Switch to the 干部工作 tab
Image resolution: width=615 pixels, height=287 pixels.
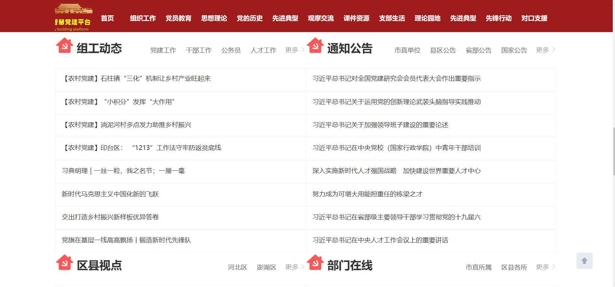point(199,50)
